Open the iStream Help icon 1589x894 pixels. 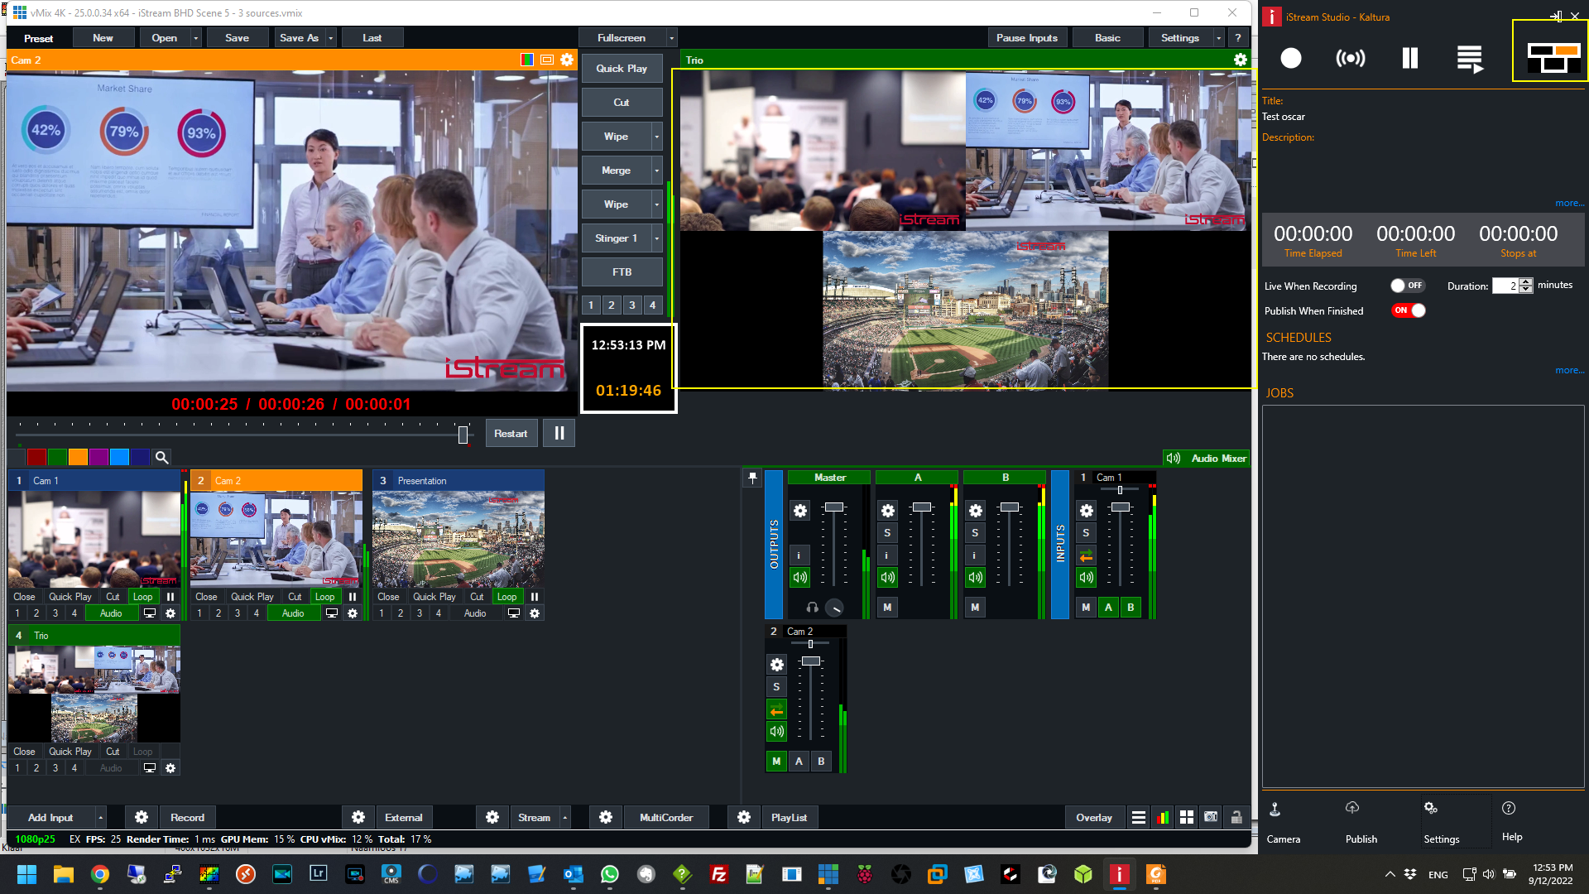click(x=1509, y=808)
